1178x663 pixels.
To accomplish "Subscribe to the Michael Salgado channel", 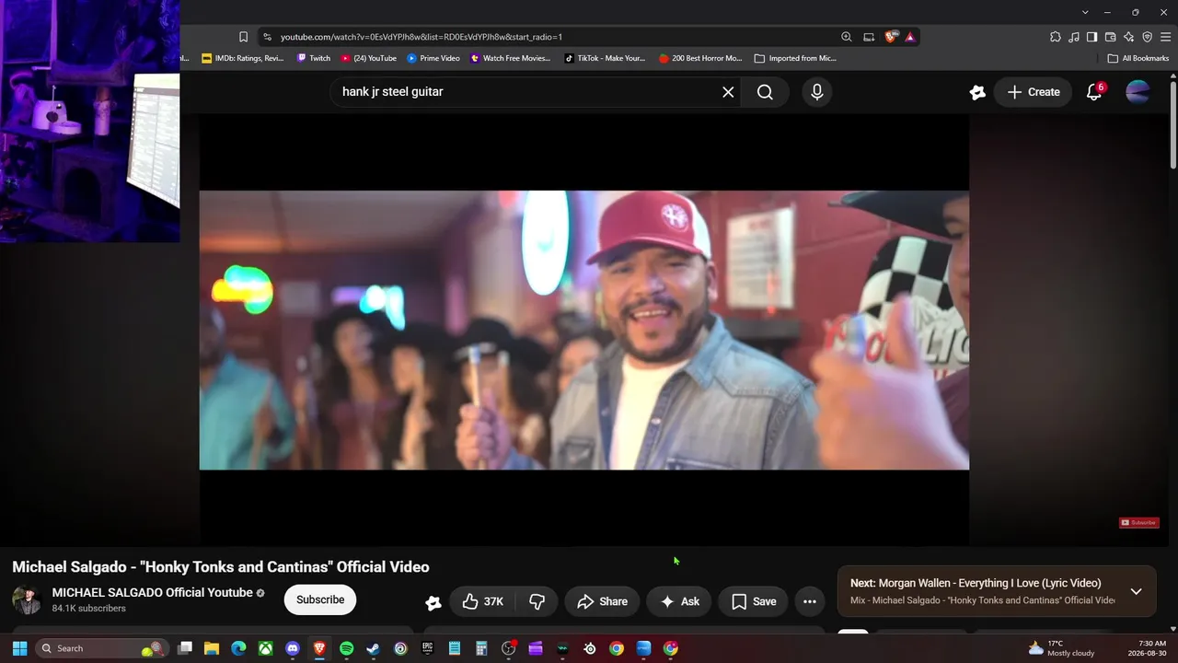I will (x=320, y=599).
